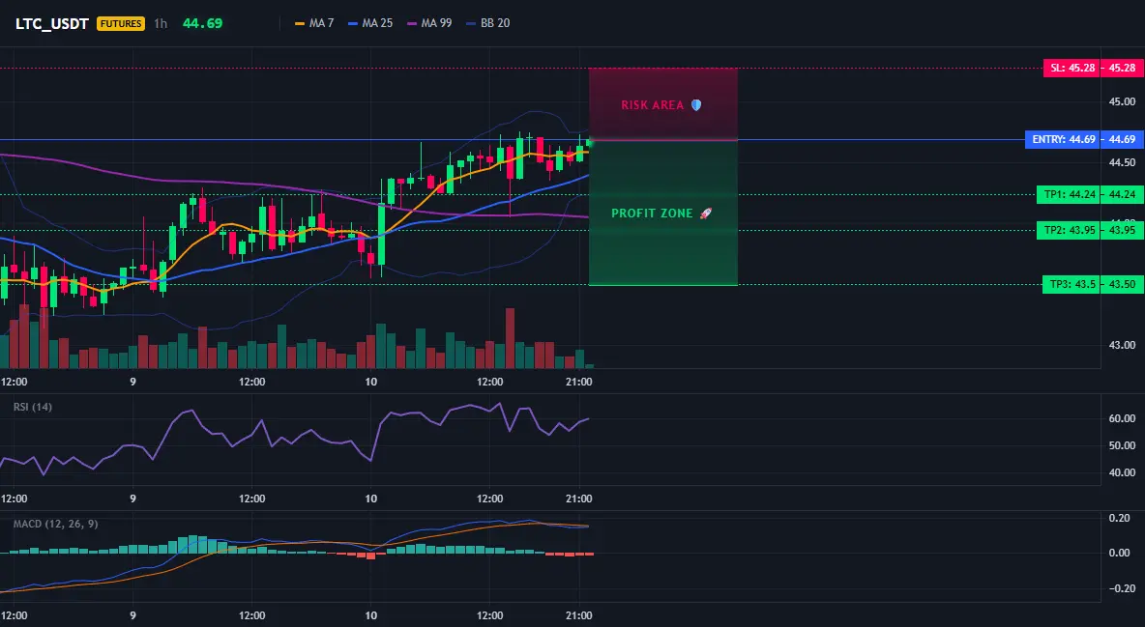The height and width of the screenshot is (627, 1145).
Task: Click the TP3: 43.5 target label
Action: point(1072,284)
